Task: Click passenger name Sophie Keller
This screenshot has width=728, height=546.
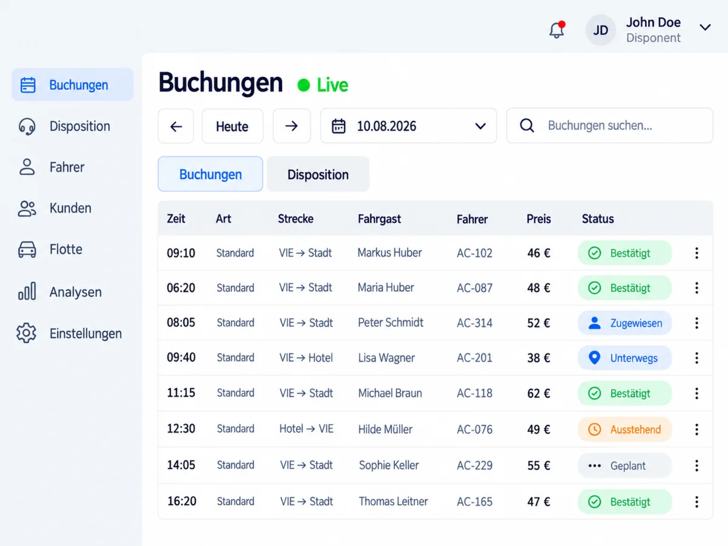Action: tap(389, 465)
